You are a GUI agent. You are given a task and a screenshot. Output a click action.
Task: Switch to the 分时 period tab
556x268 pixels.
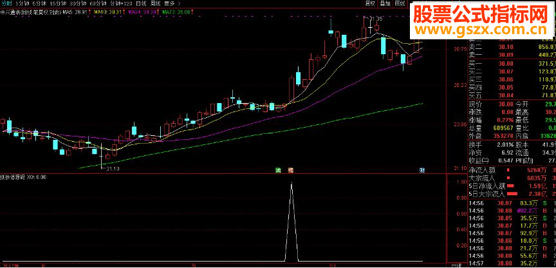(6, 4)
